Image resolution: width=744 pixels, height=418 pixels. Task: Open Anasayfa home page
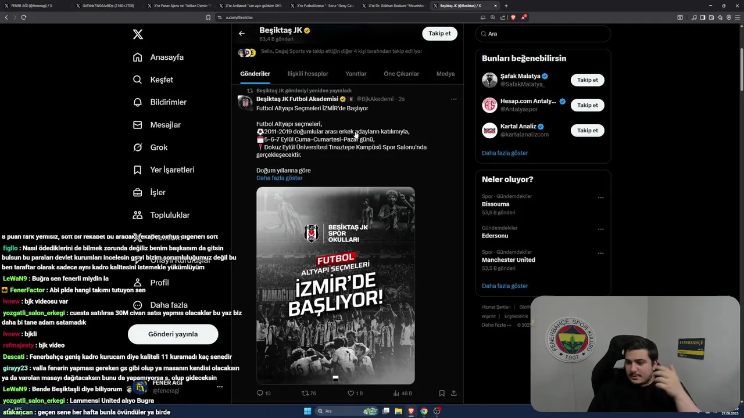[x=158, y=57]
